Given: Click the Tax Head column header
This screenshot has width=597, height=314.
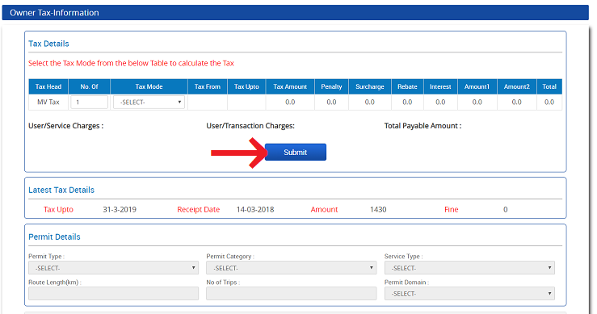Looking at the screenshot, I should (x=48, y=87).
